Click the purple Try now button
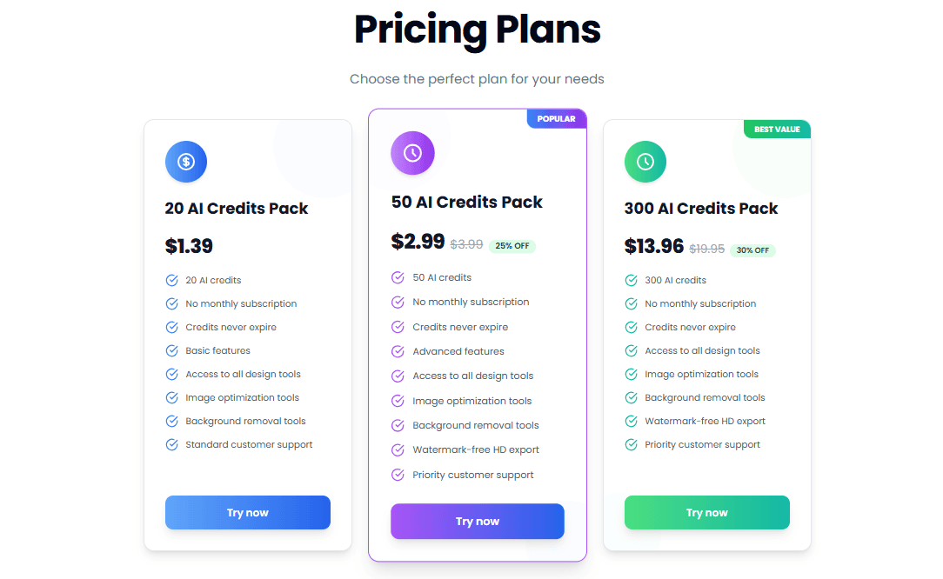This screenshot has width=943, height=579. point(478,522)
